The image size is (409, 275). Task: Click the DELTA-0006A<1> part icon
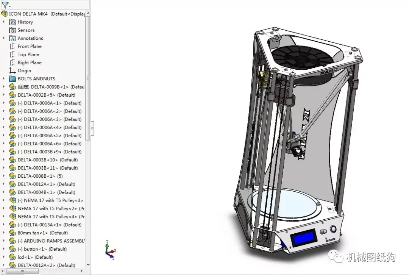click(x=12, y=103)
